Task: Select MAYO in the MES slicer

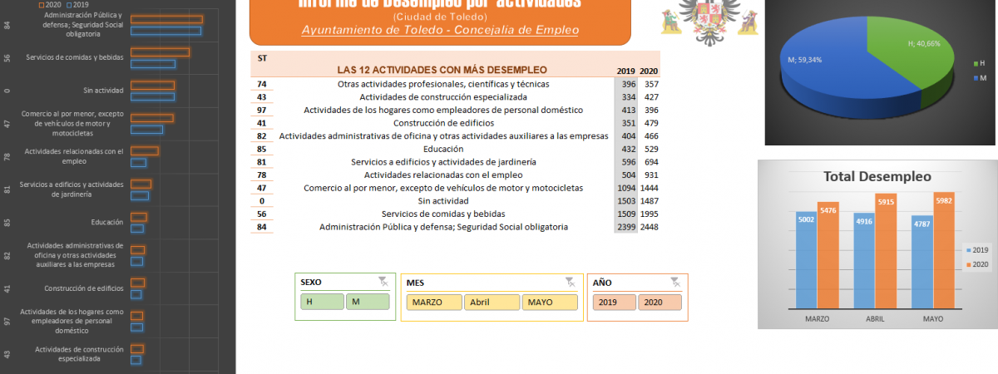Action: click(550, 303)
